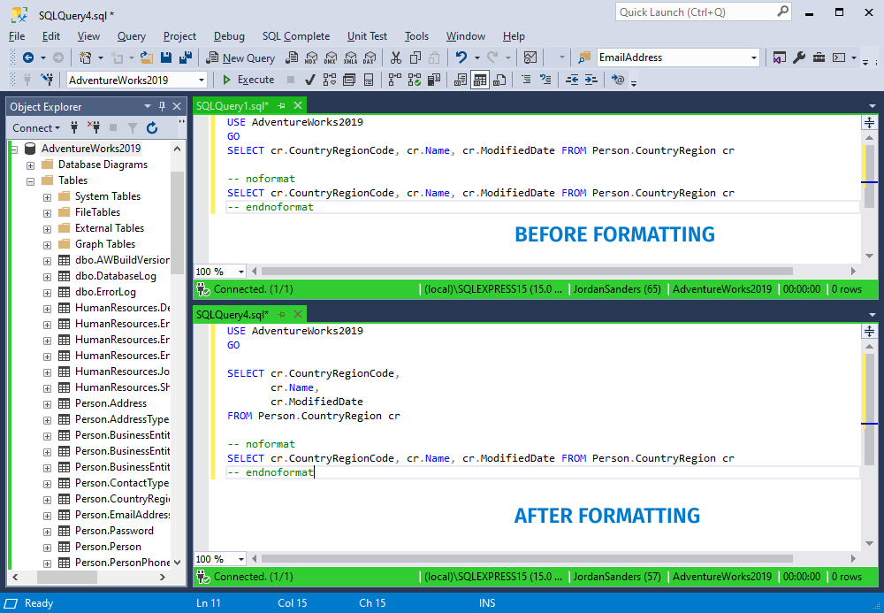Open the top editor zoom level dropdown
Image resolution: width=884 pixels, height=613 pixels.
pyautogui.click(x=241, y=272)
